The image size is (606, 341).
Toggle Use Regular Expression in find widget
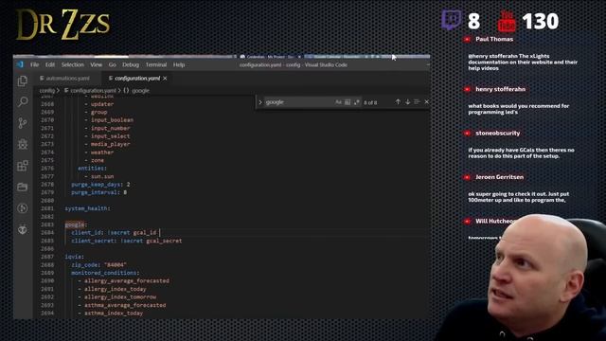coord(356,102)
